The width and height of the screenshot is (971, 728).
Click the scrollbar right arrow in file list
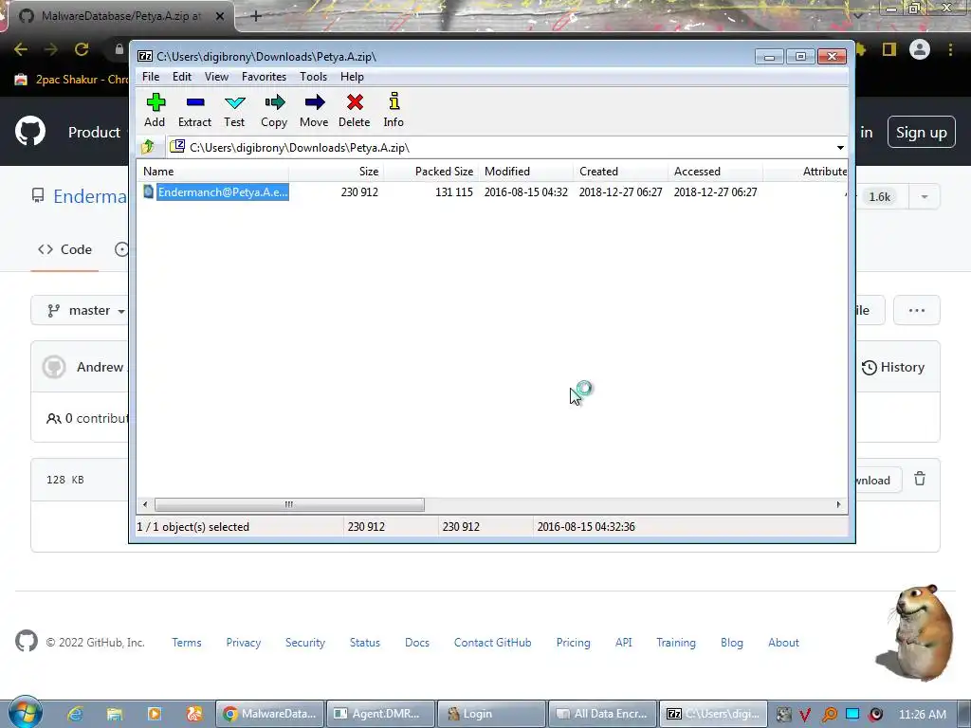pos(838,504)
